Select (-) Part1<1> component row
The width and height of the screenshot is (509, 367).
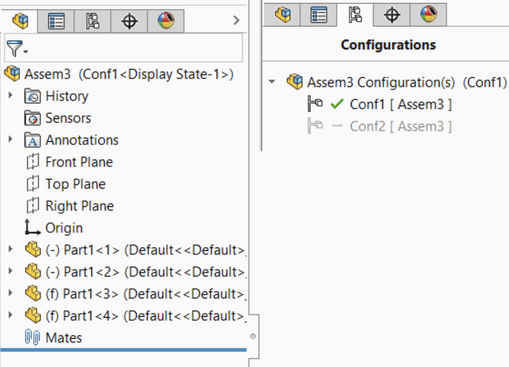tap(146, 250)
